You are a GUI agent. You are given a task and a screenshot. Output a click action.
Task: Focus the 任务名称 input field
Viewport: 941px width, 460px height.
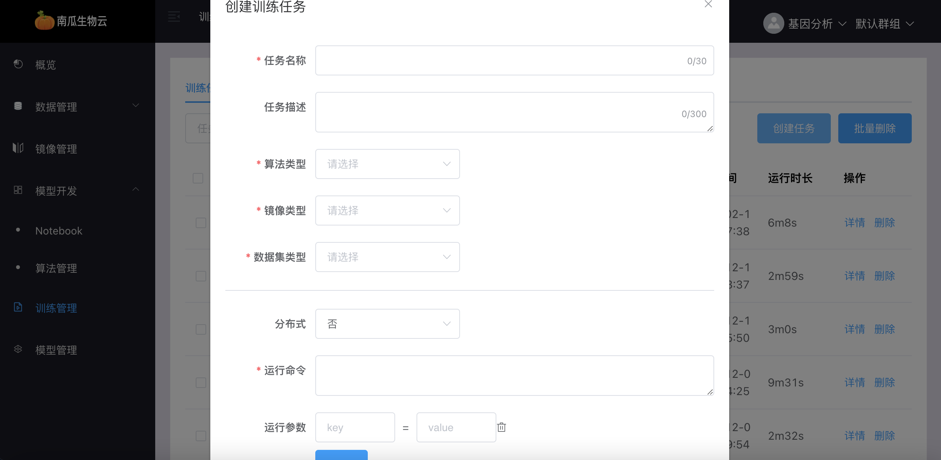tap(515, 60)
